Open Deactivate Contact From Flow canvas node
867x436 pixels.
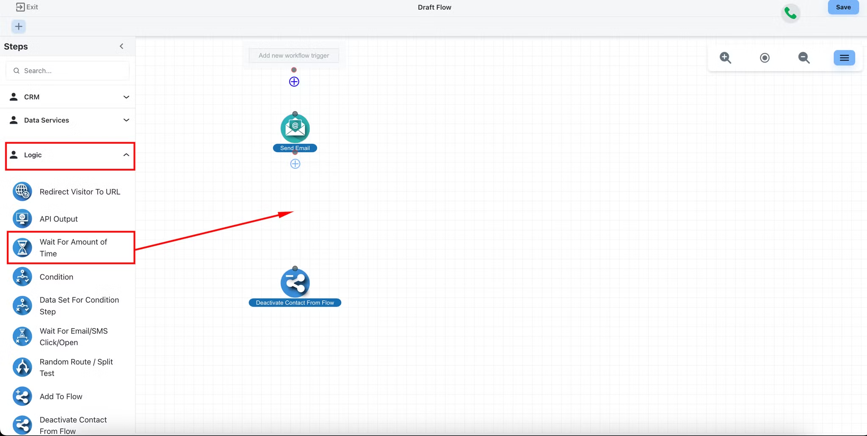[x=295, y=283]
